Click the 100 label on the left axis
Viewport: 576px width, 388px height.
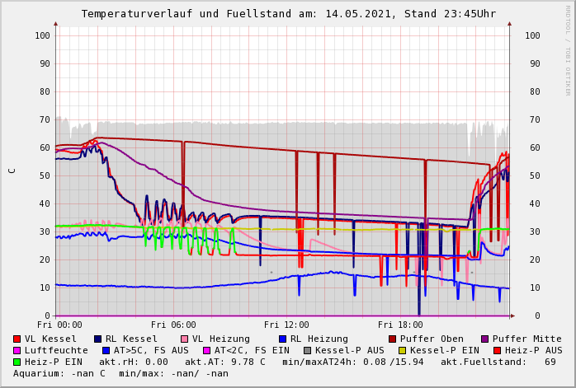point(42,35)
